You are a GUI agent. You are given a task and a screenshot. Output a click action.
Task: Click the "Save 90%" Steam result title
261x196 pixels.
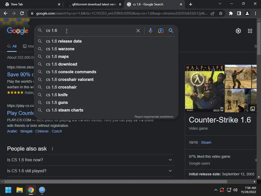[20, 75]
